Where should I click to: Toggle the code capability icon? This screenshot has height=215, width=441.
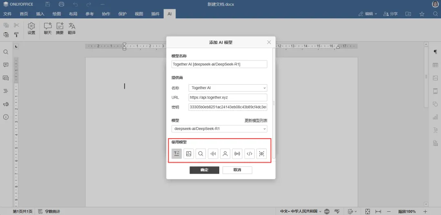(x=249, y=154)
